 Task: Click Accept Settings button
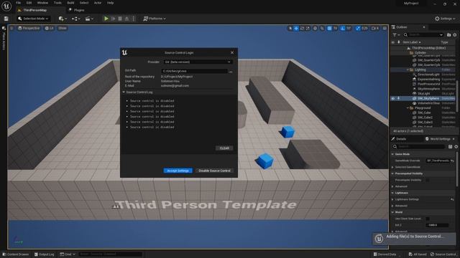click(x=178, y=171)
